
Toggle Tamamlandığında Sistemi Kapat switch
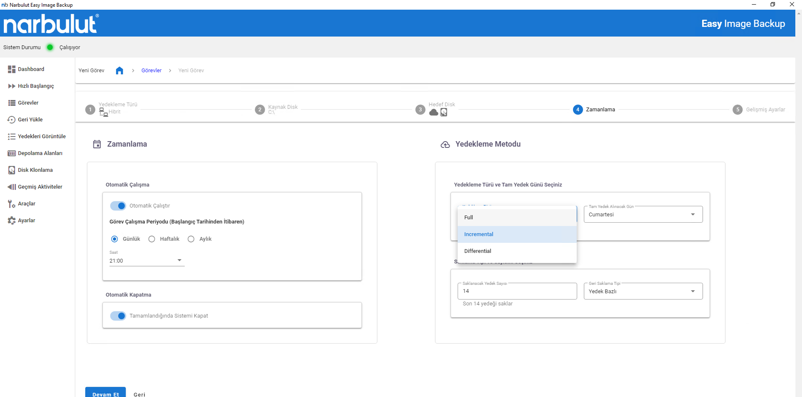[118, 316]
